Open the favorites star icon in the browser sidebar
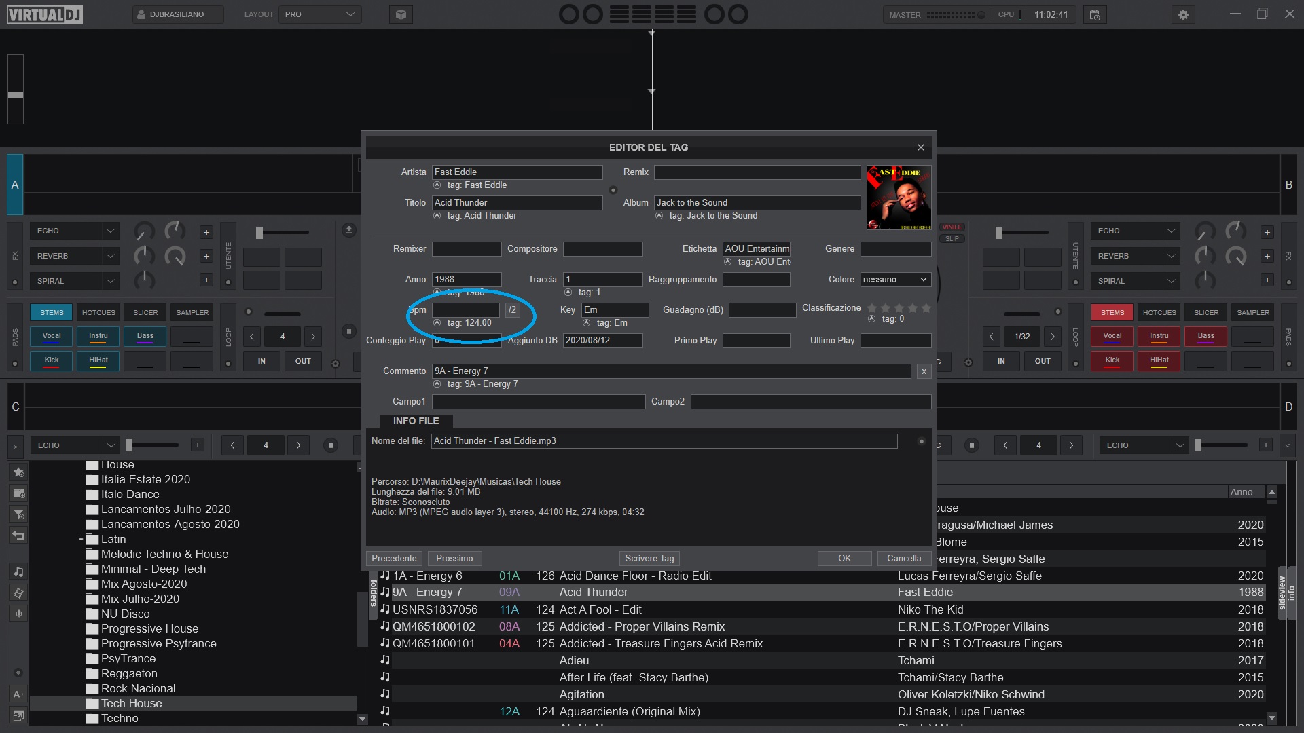This screenshot has width=1304, height=733. [x=18, y=472]
